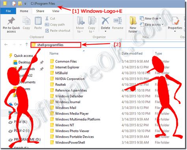
Task: Select the PLAY (K:) drive
Action: point(21,122)
